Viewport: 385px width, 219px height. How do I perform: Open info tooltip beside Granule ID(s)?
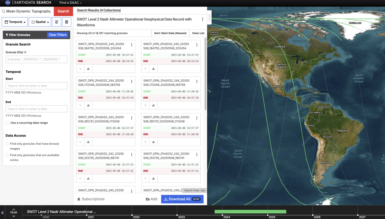pyautogui.click(x=25, y=52)
